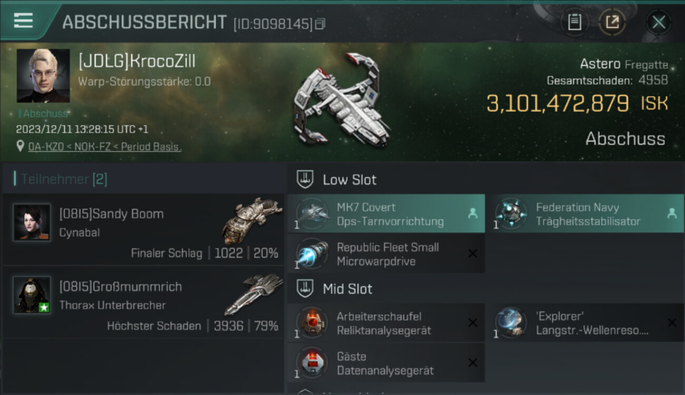Open KrocoZill's pilot portrait
This screenshot has height=395, width=685.
click(43, 76)
